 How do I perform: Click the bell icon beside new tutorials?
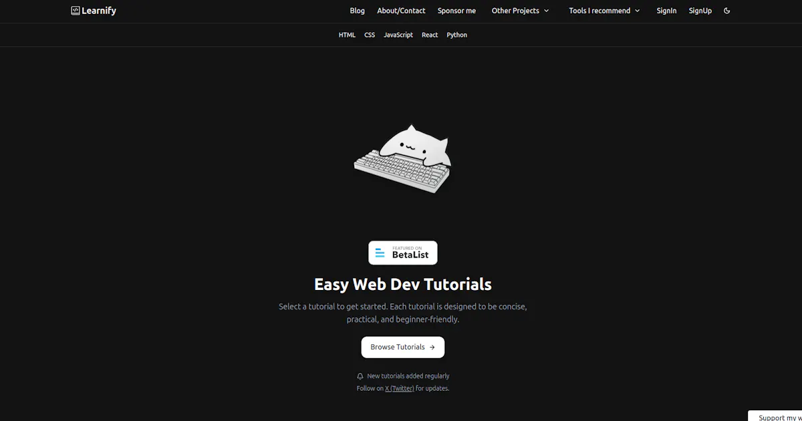[x=360, y=376]
